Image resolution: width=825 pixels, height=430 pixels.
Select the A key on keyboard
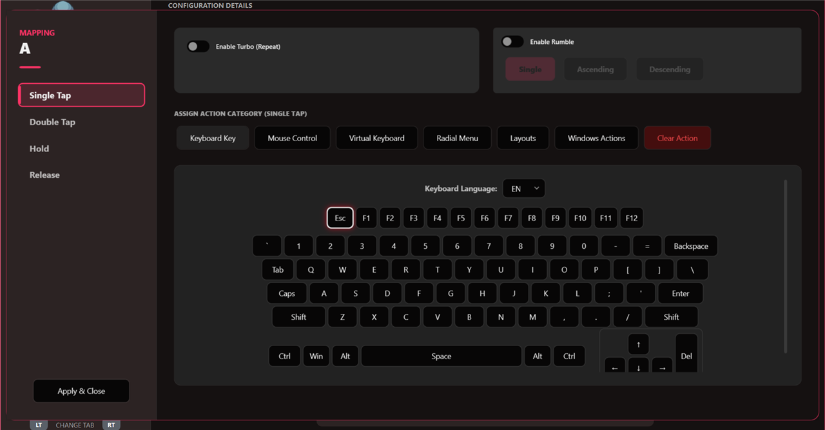pos(324,293)
